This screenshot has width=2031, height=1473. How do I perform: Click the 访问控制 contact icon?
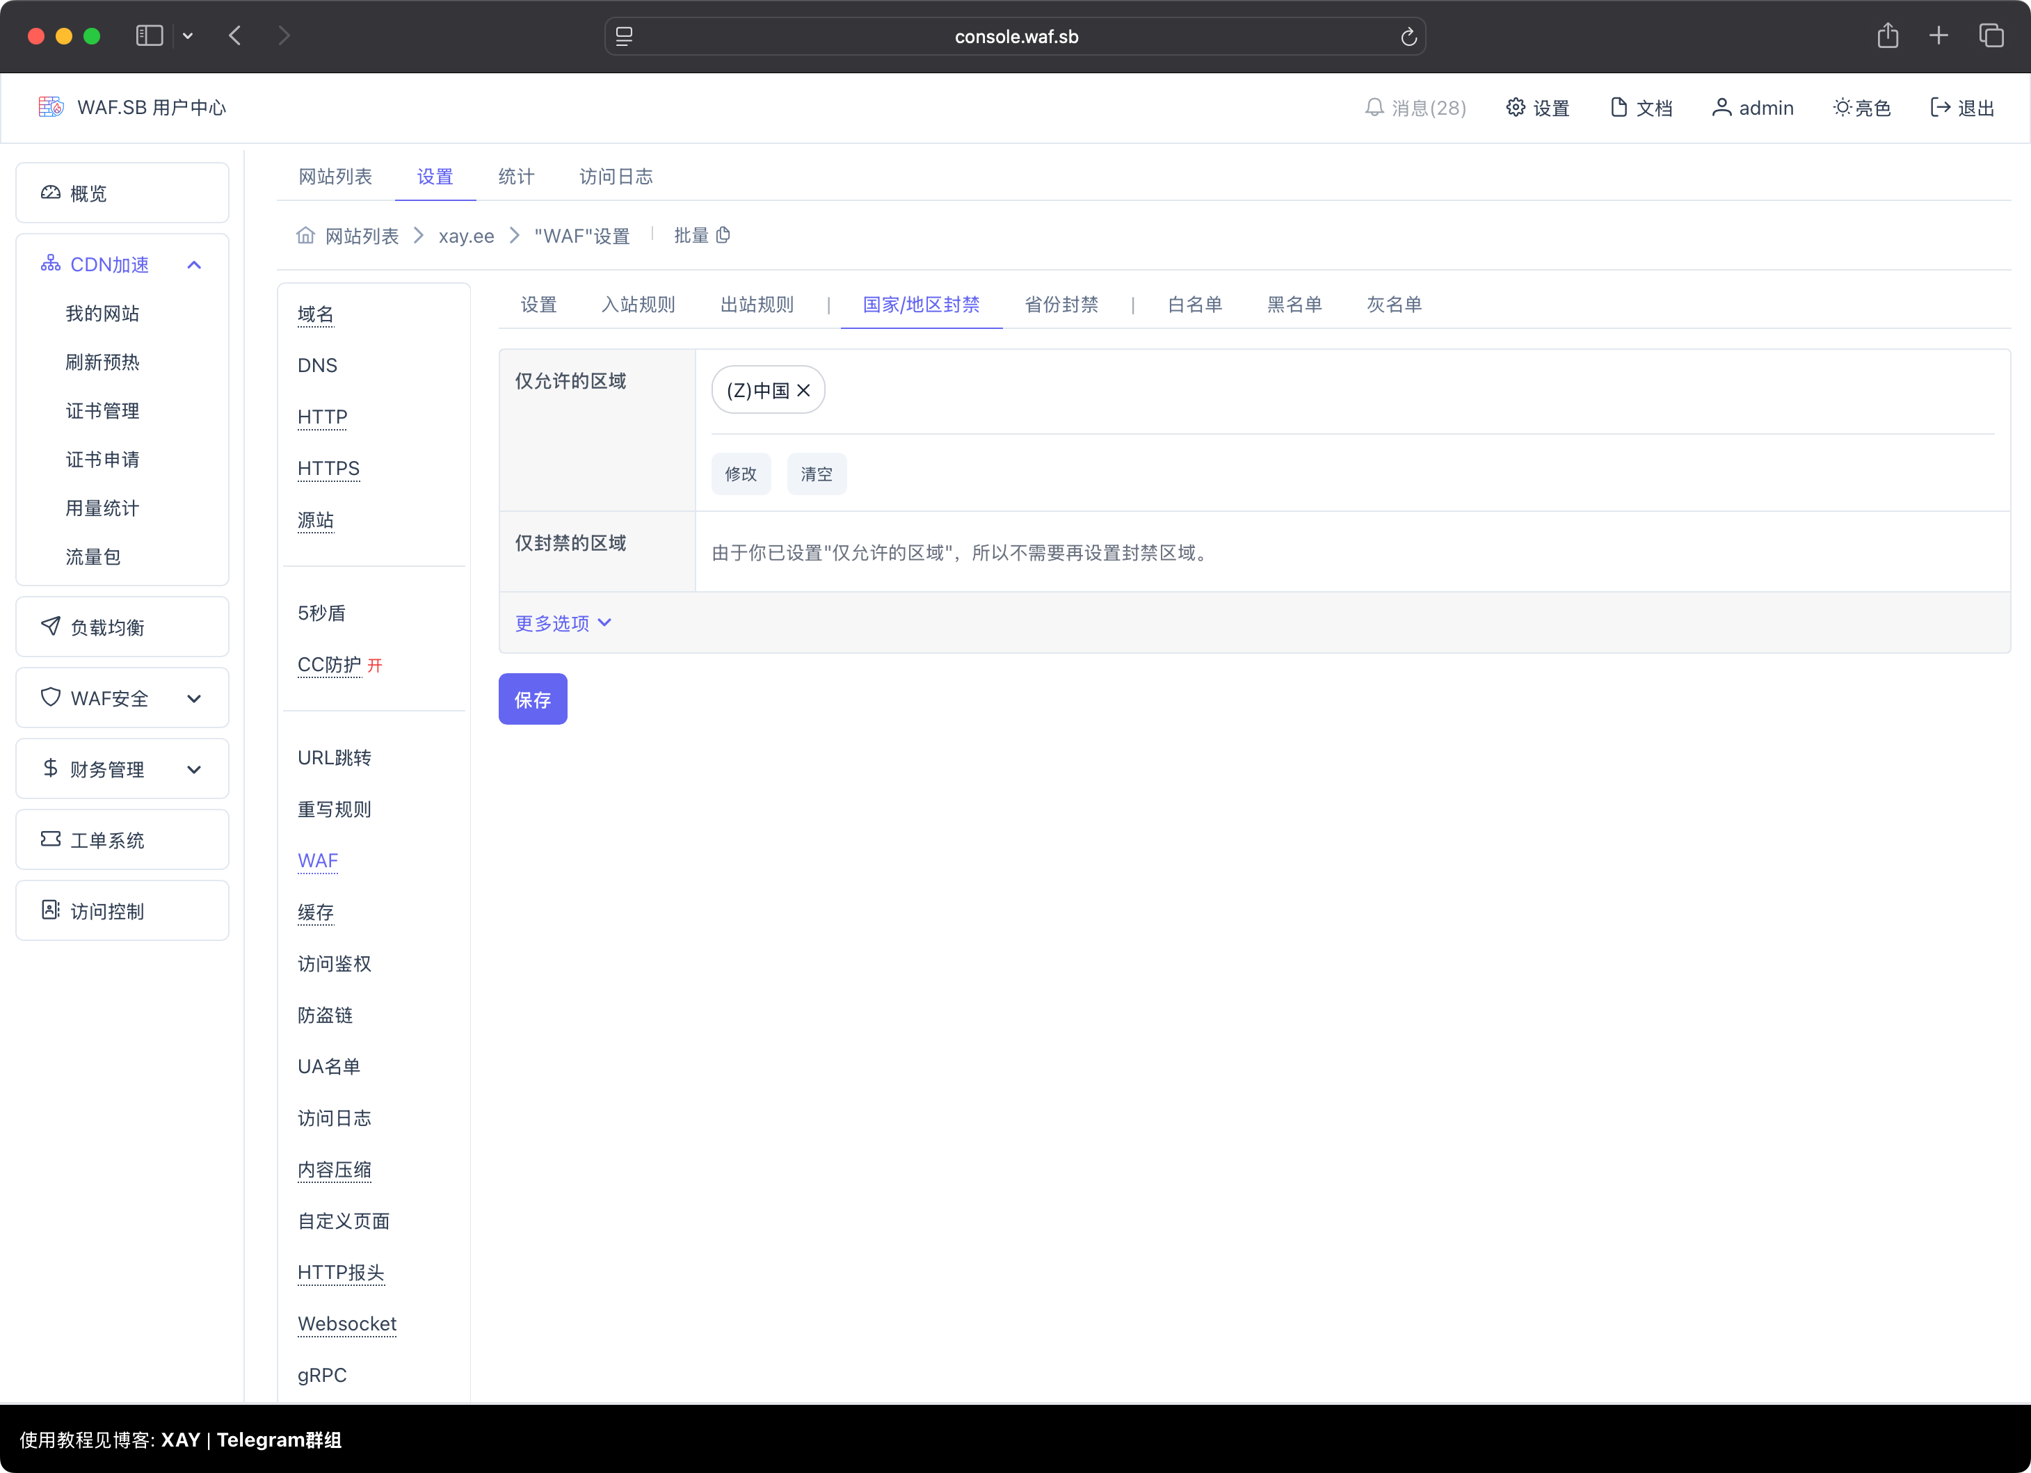(x=51, y=910)
